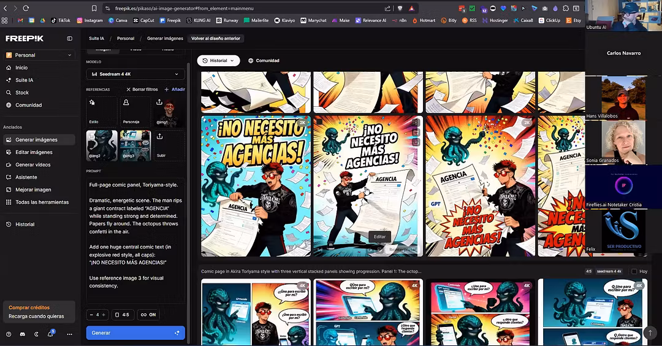Switch to the Comunidad tab
This screenshot has height=346, width=662.
[x=264, y=61]
